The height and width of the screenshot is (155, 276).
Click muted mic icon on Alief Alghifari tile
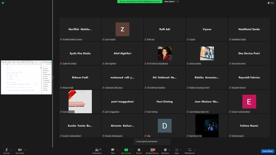(x=103, y=64)
